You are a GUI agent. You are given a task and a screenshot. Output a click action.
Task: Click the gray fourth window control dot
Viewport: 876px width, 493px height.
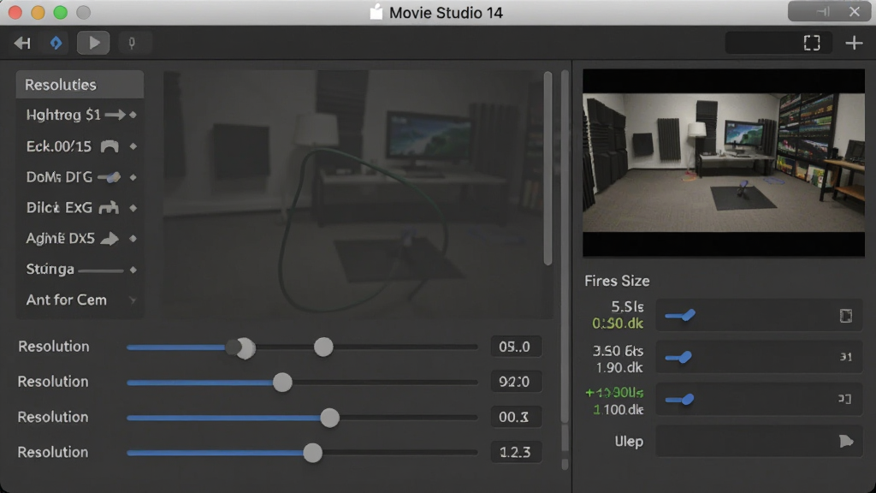pos(83,12)
